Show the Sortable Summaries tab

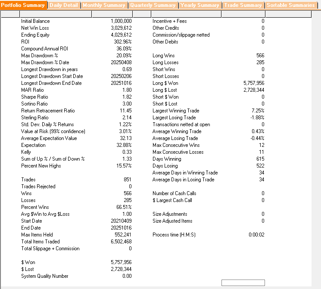[x=290, y=5]
